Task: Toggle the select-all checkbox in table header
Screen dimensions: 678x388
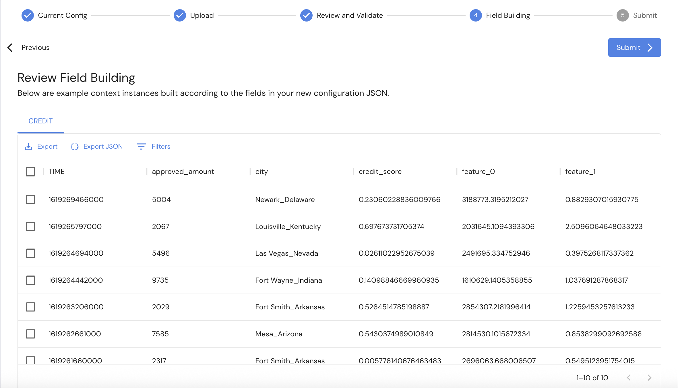Action: tap(30, 172)
